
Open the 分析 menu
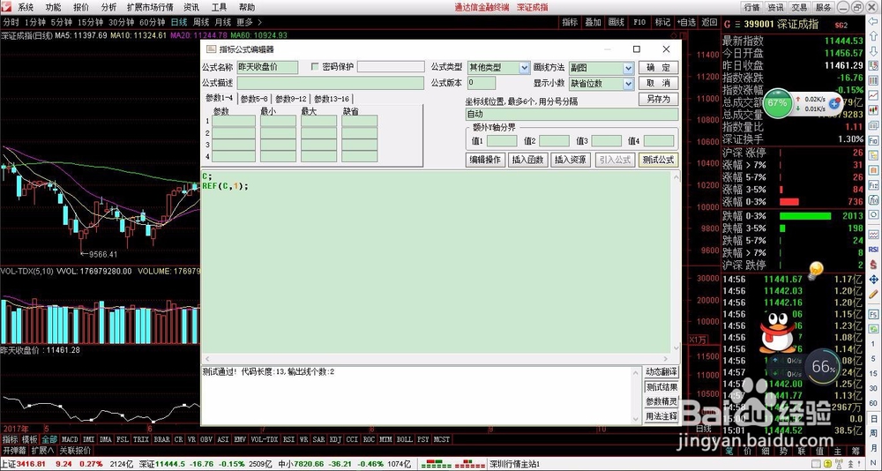(108, 7)
